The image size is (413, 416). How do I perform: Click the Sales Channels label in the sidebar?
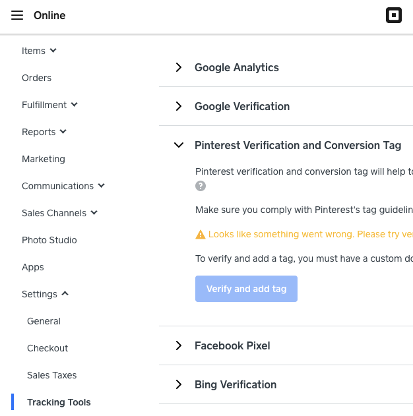coord(54,214)
